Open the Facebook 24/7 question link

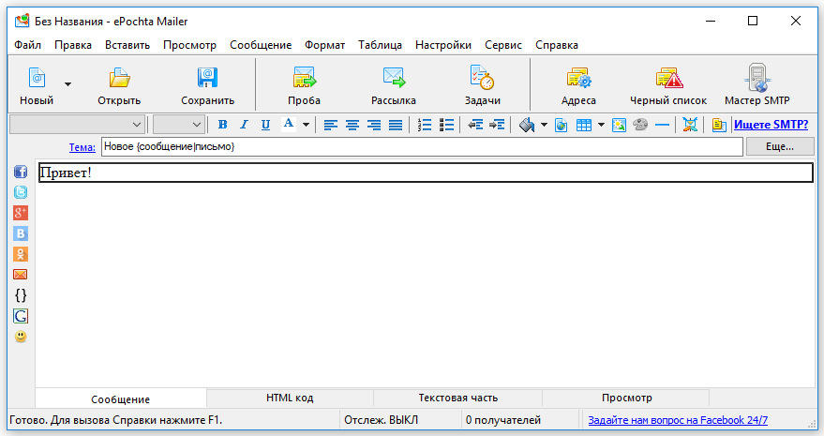678,420
